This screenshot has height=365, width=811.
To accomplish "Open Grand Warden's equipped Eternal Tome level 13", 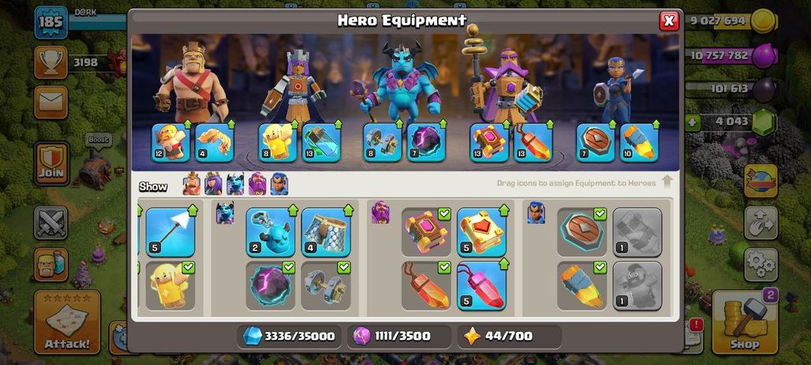I will tap(489, 142).
